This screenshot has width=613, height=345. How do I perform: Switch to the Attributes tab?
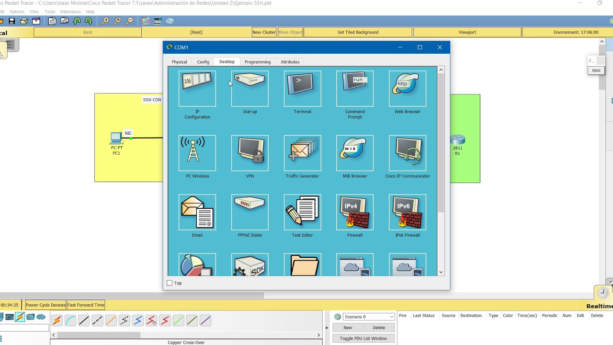pyautogui.click(x=290, y=62)
